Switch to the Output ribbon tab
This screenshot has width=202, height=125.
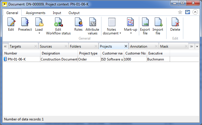click(74, 13)
